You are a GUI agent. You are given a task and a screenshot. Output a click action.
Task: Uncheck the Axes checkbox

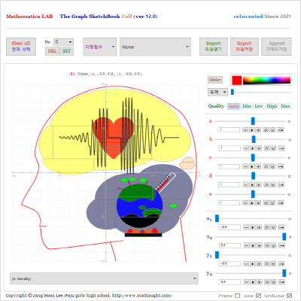[x=258, y=296]
